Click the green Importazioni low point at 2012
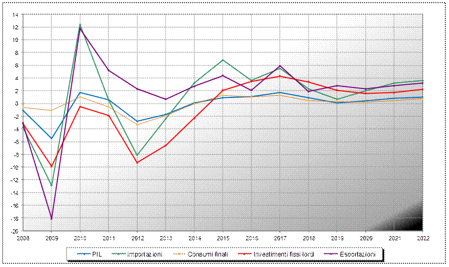 tap(137, 155)
